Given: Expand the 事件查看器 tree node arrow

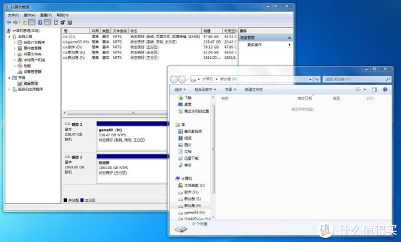Looking at the screenshot, I should 15,48.
